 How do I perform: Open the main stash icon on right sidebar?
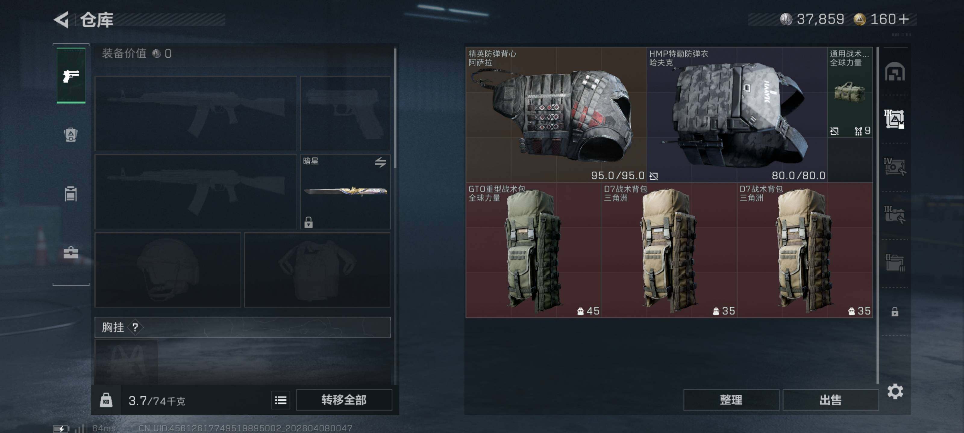point(895,71)
